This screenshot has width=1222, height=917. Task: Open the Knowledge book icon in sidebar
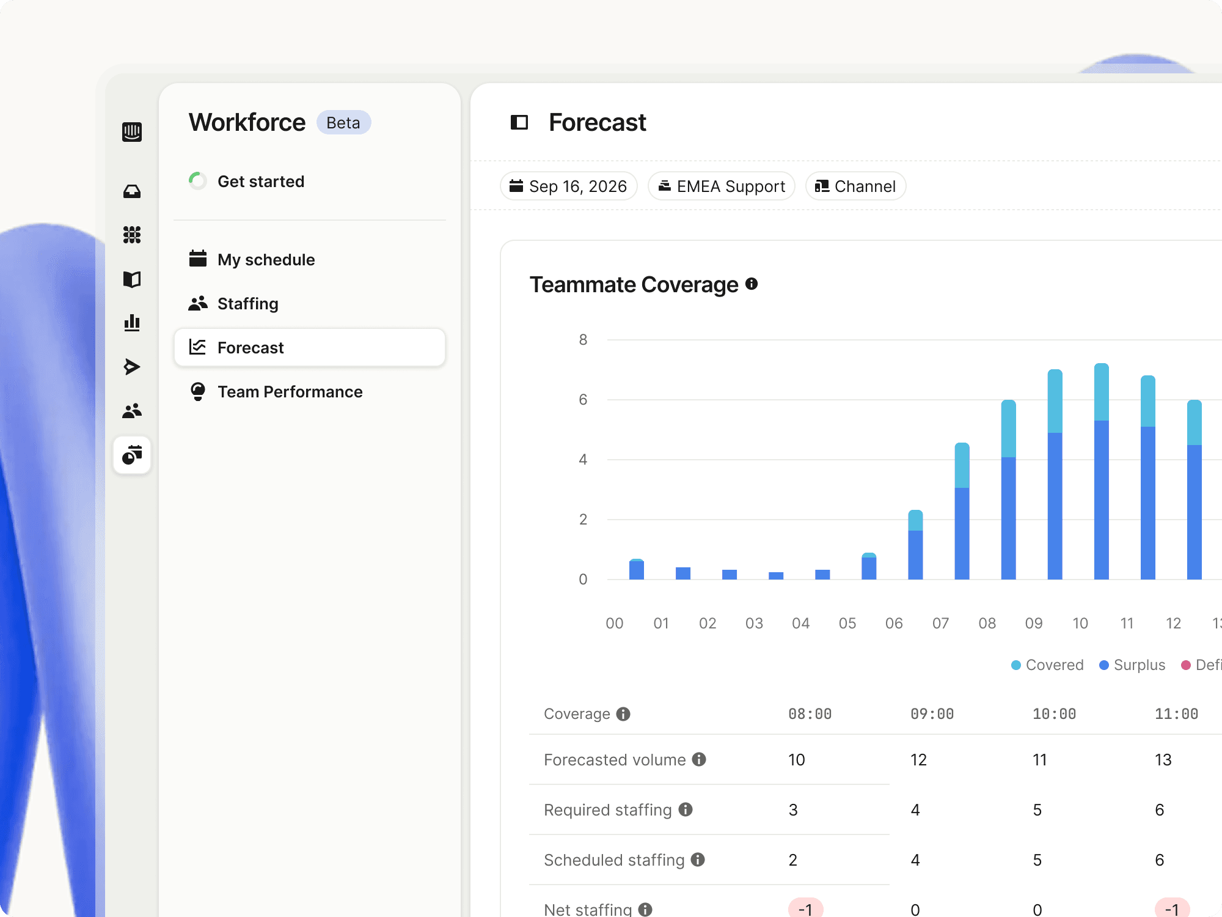click(132, 279)
